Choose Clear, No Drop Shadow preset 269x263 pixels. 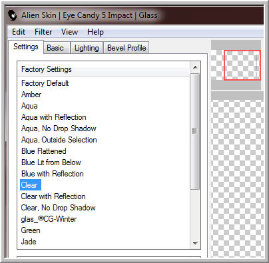point(58,208)
